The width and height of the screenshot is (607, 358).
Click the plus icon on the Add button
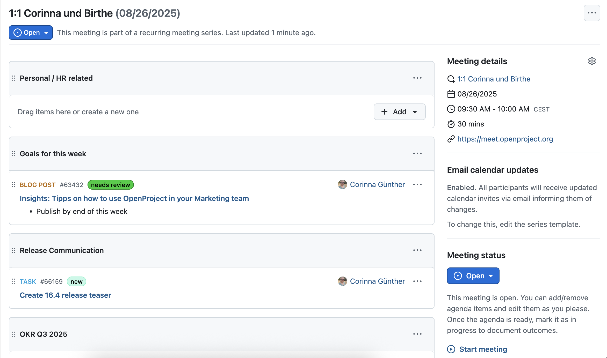coord(385,112)
